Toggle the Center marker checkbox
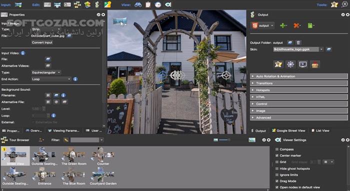 click(x=277, y=155)
